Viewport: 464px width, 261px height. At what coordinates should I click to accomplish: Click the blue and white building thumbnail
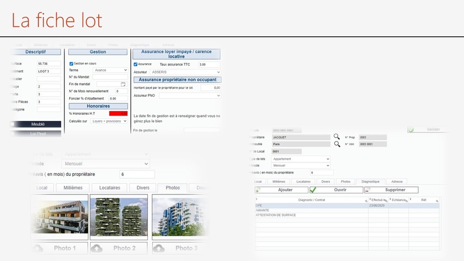(180, 217)
